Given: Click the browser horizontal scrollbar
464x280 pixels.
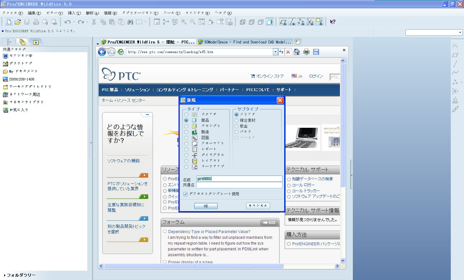Looking at the screenshot, I should coord(194,266).
